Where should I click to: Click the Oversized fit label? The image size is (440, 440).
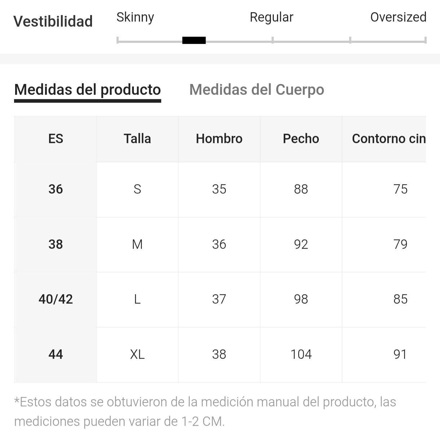click(398, 17)
